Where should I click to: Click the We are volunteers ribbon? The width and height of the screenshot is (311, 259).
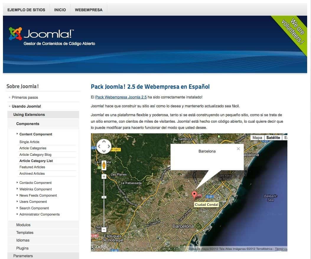(293, 31)
